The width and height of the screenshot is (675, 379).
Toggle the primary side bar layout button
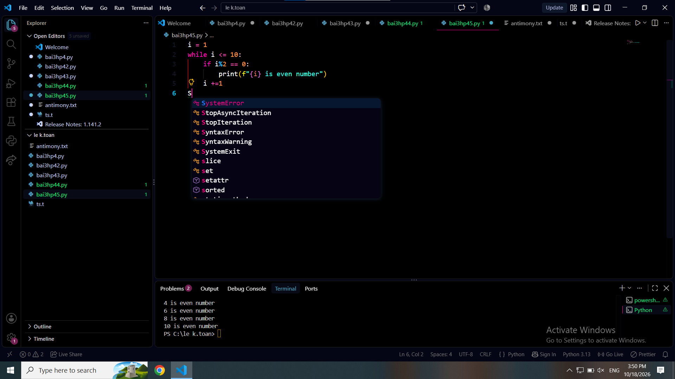click(x=585, y=8)
